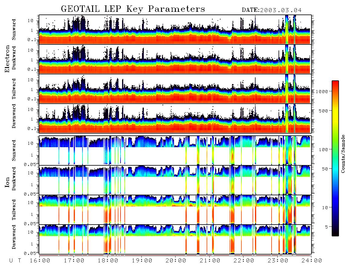Click the 1000 colorbar tick label

[x=322, y=91]
